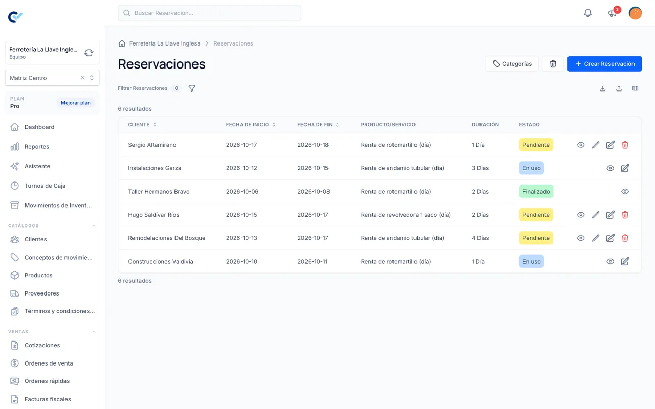View Construcciones Valdivia reservation
The height and width of the screenshot is (409, 655).
pyautogui.click(x=610, y=261)
